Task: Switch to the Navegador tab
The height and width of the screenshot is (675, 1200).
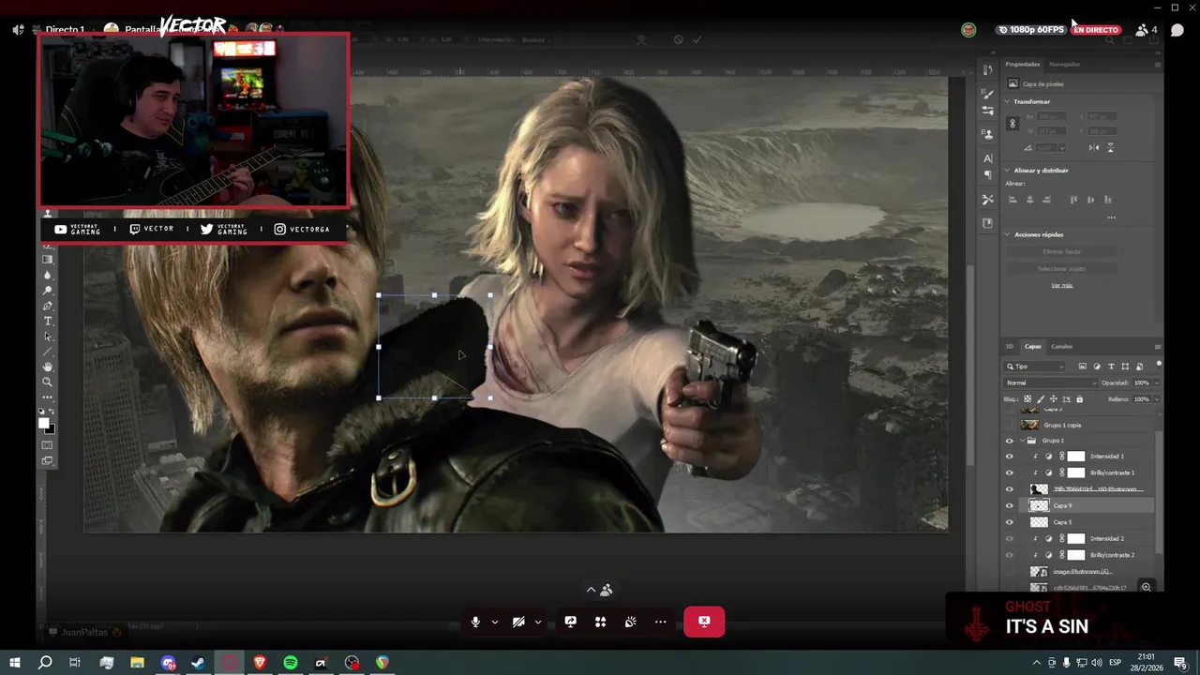Action: [1064, 64]
